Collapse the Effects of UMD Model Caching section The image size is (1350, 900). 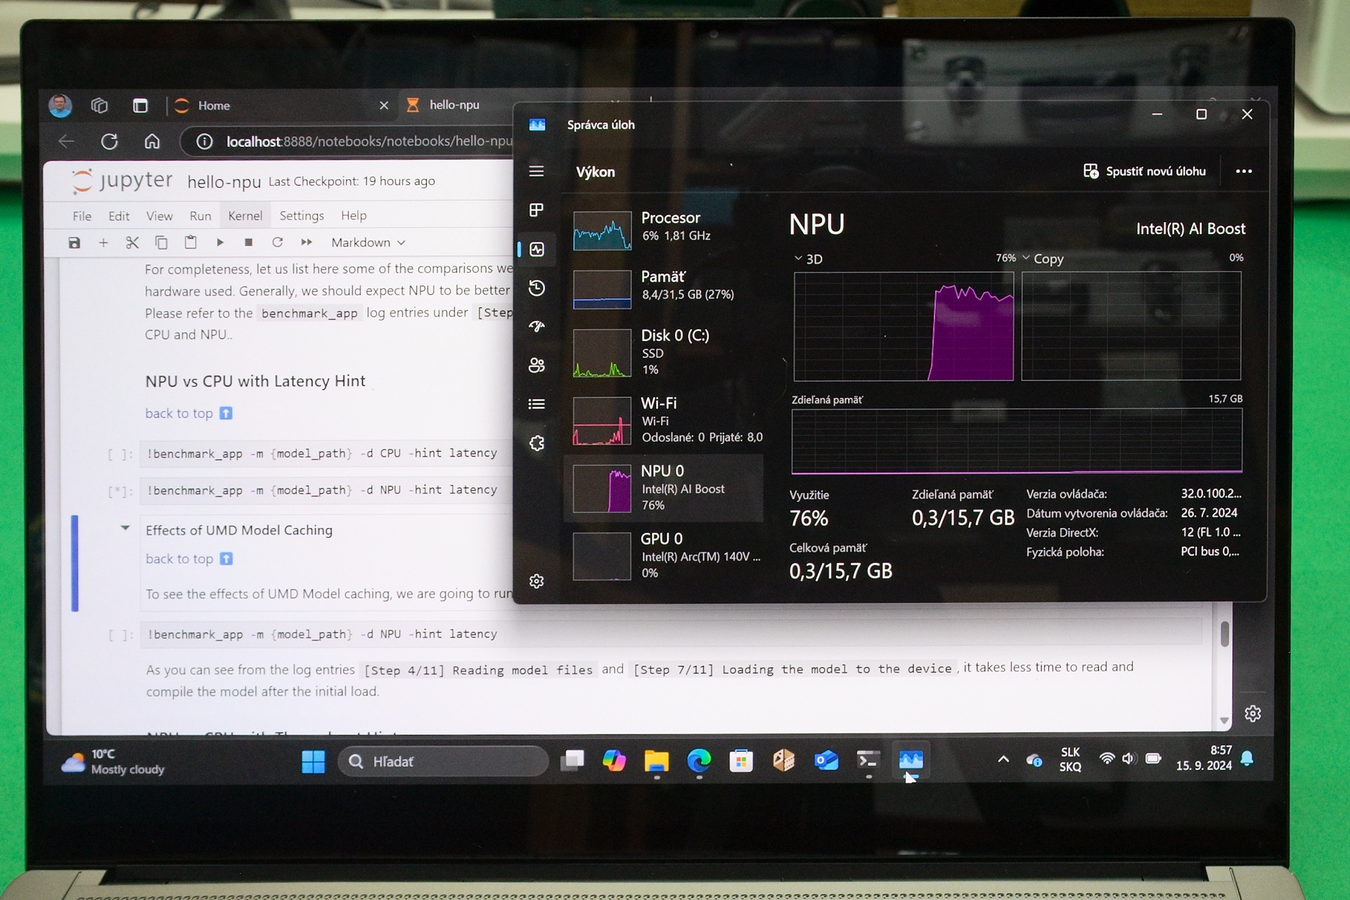125,528
